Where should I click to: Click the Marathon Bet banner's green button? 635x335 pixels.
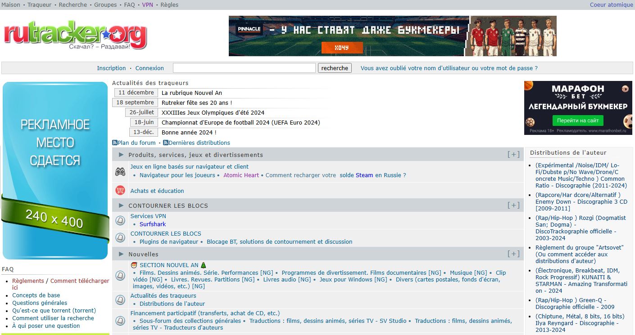578,121
